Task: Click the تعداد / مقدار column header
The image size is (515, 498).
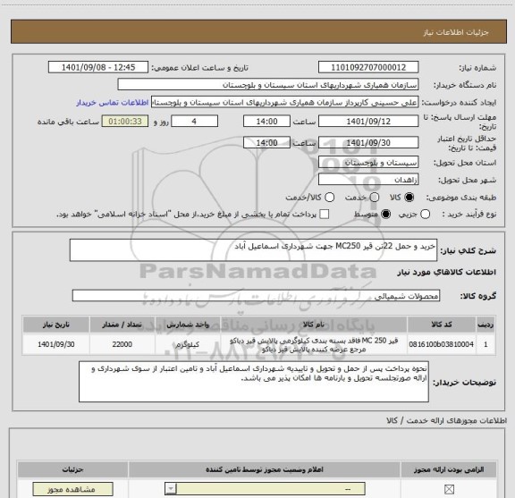Action: [x=122, y=325]
